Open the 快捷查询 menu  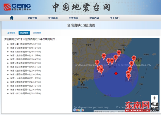click(53, 18)
